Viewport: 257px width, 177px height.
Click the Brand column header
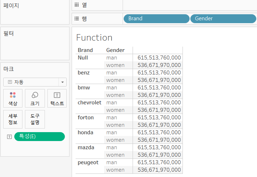(x=85, y=50)
